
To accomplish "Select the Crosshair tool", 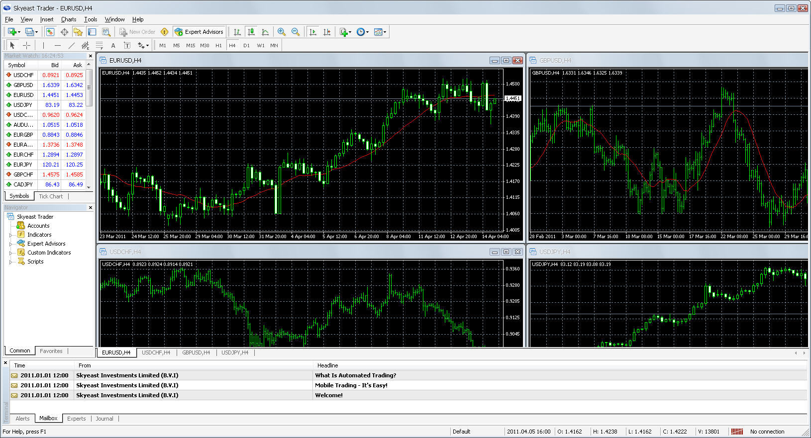I will 27,45.
